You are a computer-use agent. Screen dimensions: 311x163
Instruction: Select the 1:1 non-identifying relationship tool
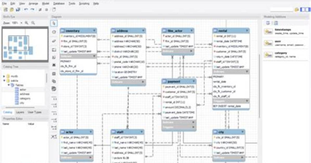click(x=54, y=98)
